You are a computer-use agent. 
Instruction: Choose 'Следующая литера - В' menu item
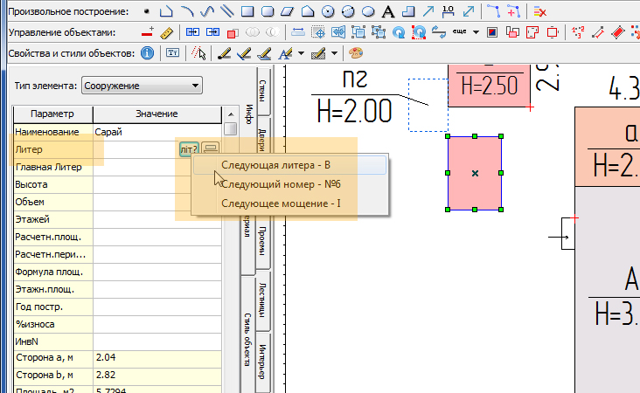(274, 165)
